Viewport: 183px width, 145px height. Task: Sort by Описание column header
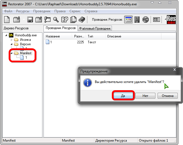tap(133, 36)
